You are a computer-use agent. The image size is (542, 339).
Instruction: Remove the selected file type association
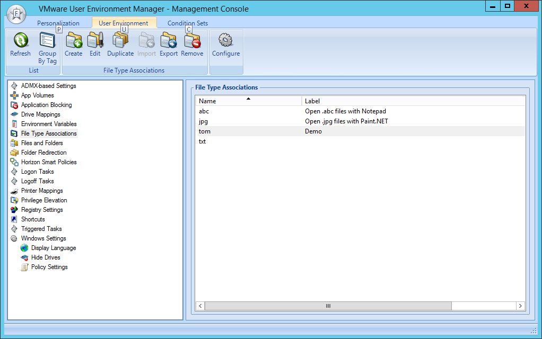coord(192,41)
